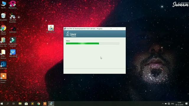Select the Verification Docs folder shortcut
Screen dimensions: 189x106
pos(3,42)
